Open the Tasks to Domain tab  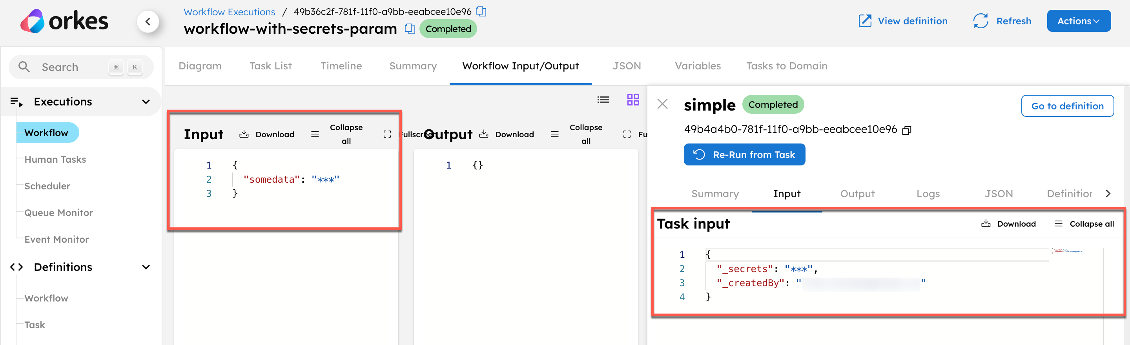click(787, 66)
